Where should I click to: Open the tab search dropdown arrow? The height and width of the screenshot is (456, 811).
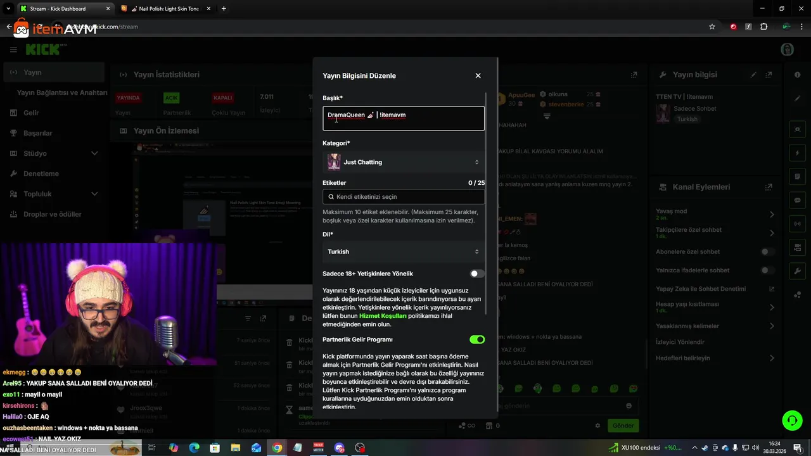(8, 9)
